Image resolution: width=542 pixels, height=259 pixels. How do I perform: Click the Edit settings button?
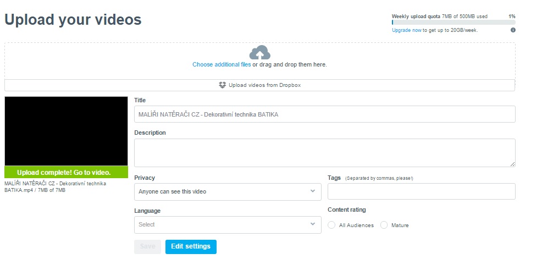pos(191,246)
